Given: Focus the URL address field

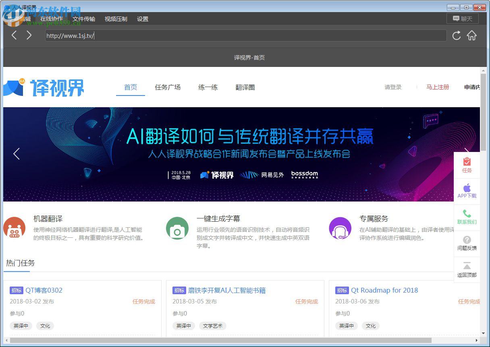Looking at the screenshot, I should pyautogui.click(x=246, y=35).
